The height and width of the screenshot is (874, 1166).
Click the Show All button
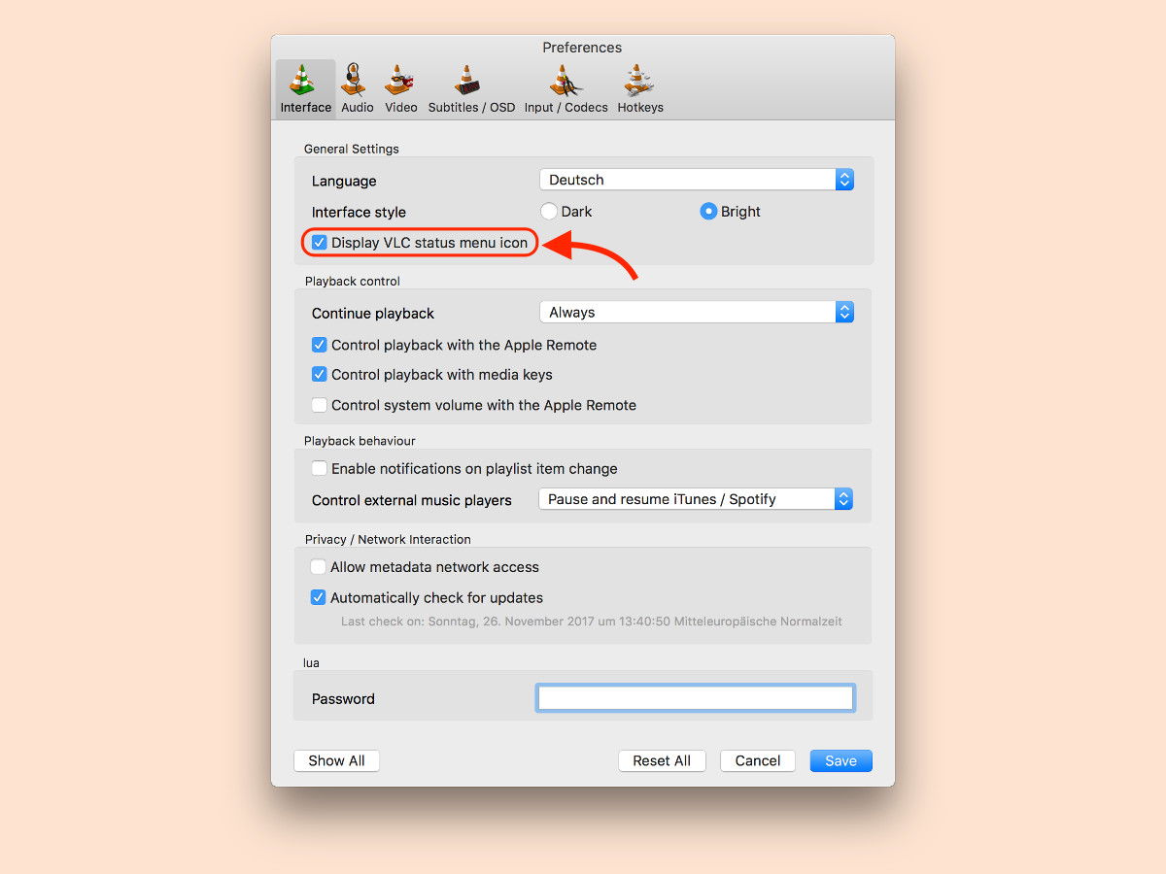(336, 760)
